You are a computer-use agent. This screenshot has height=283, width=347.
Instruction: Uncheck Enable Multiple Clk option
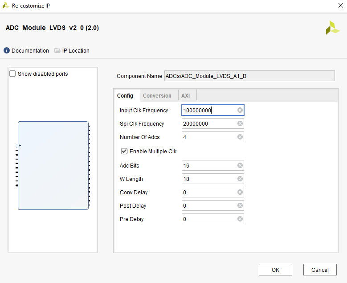tap(124, 151)
